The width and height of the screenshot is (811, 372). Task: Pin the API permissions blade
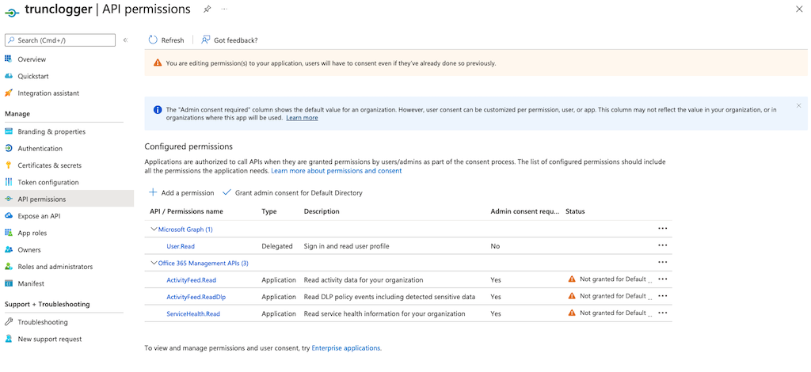click(207, 9)
